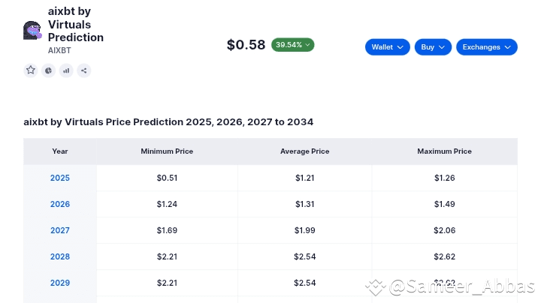Click the AIXBT ticker symbol
This screenshot has height=303, width=541.
pyautogui.click(x=59, y=50)
